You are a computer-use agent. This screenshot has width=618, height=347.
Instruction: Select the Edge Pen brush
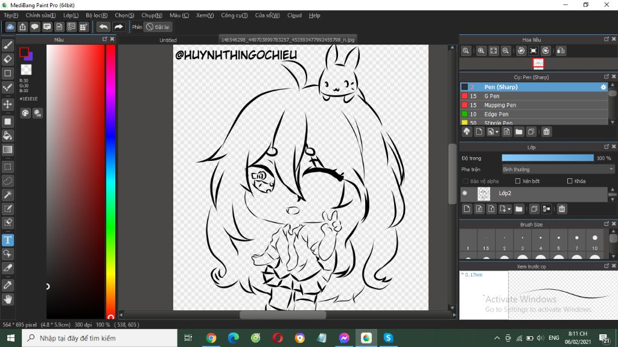[534, 114]
